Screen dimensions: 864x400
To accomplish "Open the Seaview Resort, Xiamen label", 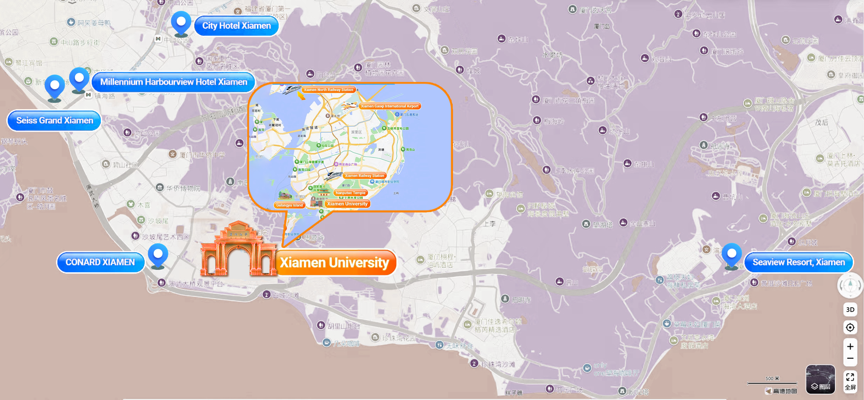I will [799, 262].
